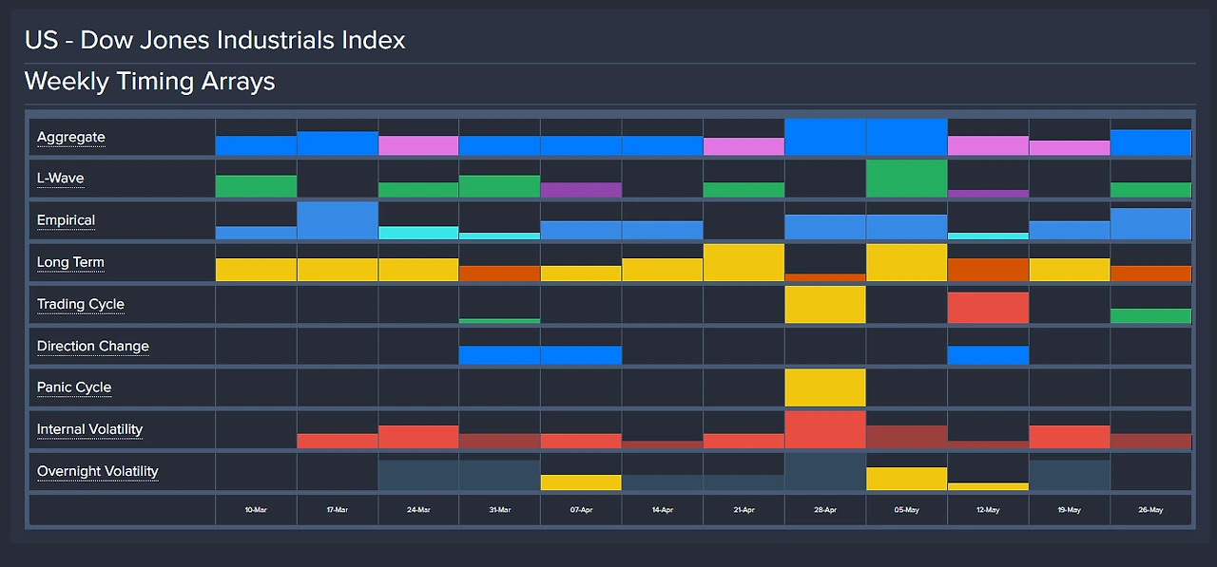Image resolution: width=1217 pixels, height=567 pixels.
Task: Click the "US - Dow Jones Industrials Index" title
Action: pyautogui.click(x=216, y=40)
